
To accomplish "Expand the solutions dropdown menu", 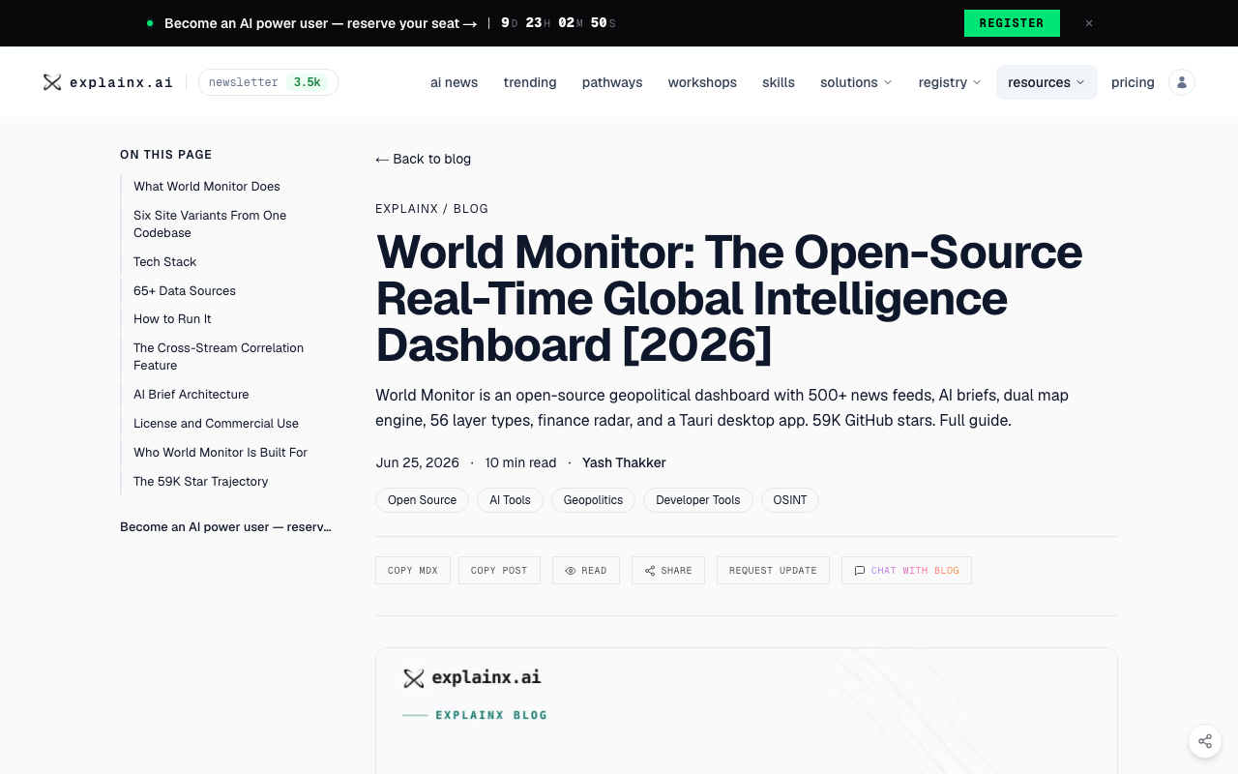I will tap(856, 82).
